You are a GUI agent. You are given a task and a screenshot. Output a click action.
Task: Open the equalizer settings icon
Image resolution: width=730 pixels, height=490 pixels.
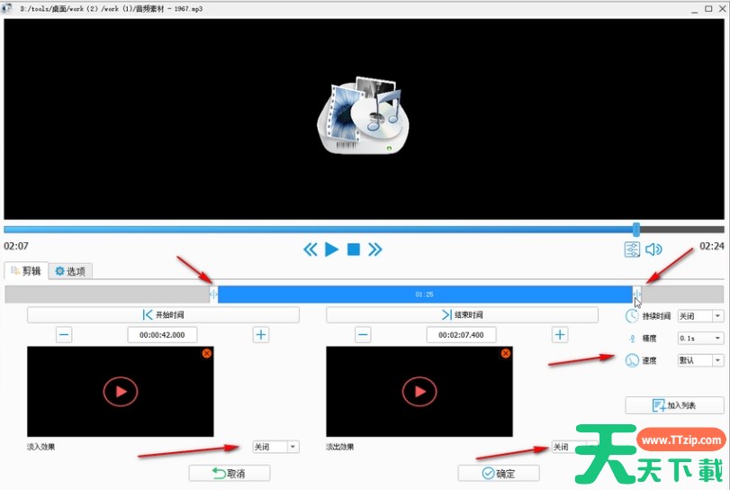(632, 250)
